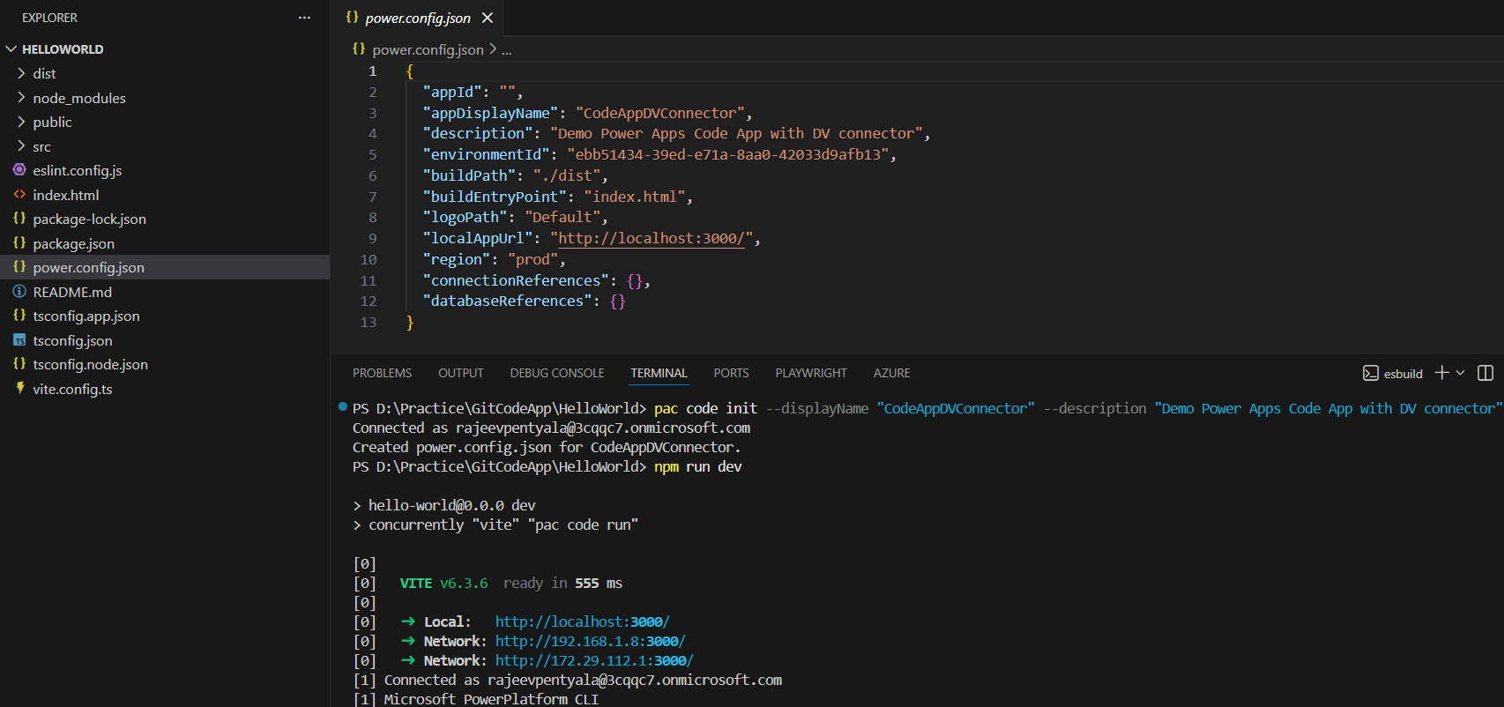Image resolution: width=1504 pixels, height=707 pixels.
Task: Open vite.config.ts from the file list
Action: 72,389
